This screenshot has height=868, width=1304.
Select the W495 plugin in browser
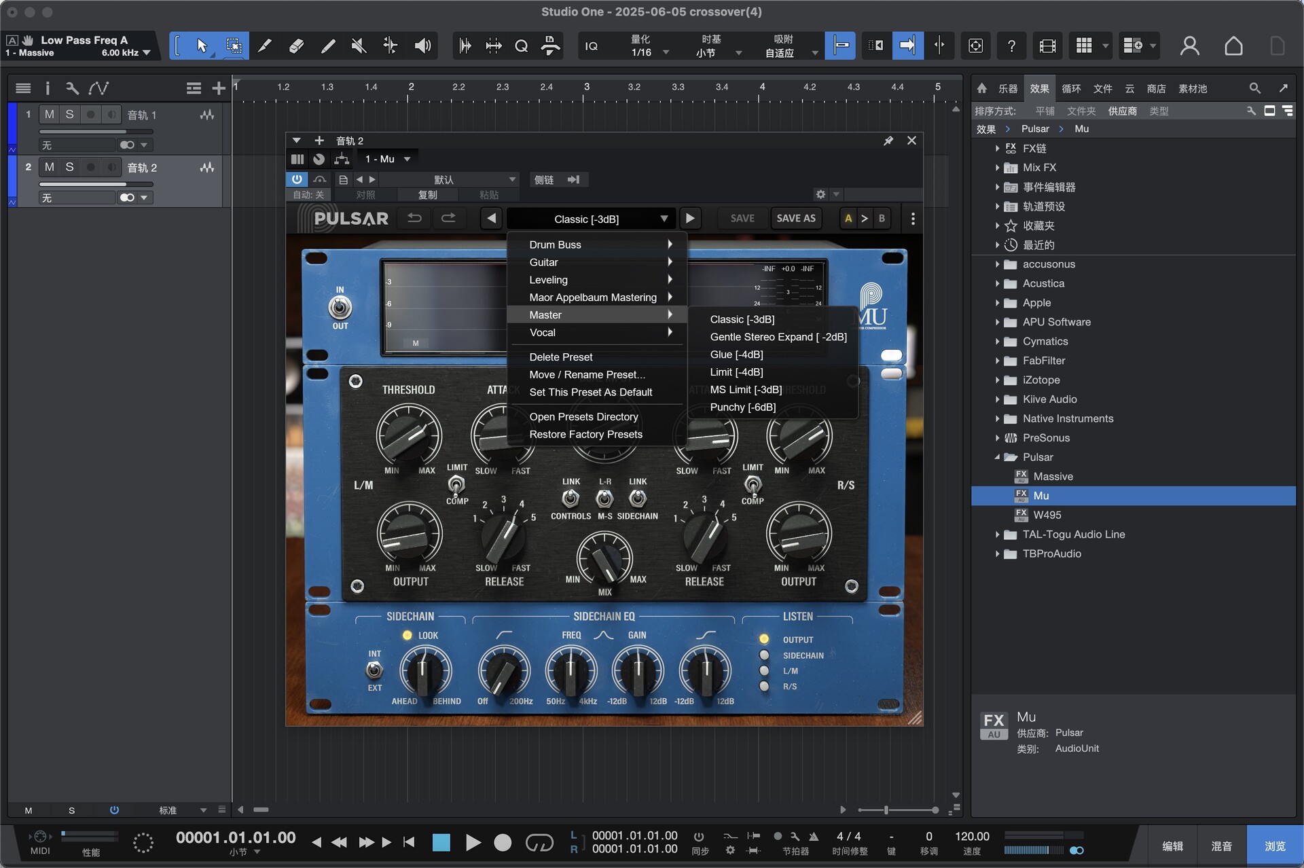click(1047, 515)
